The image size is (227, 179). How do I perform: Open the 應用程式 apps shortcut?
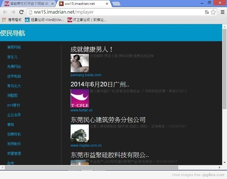[12, 20]
